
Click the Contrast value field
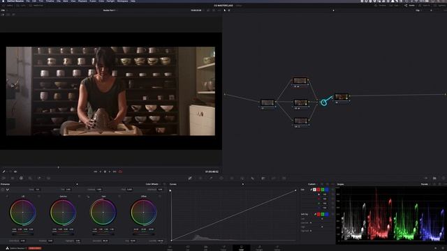pyautogui.click(x=98, y=189)
